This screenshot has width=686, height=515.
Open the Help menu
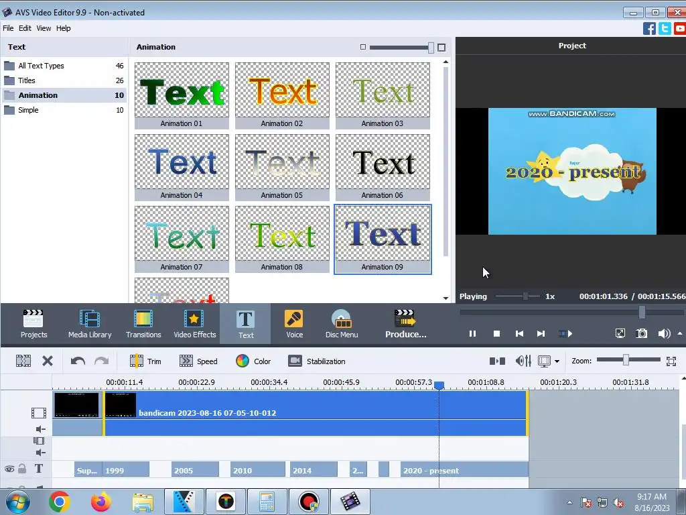(x=63, y=28)
